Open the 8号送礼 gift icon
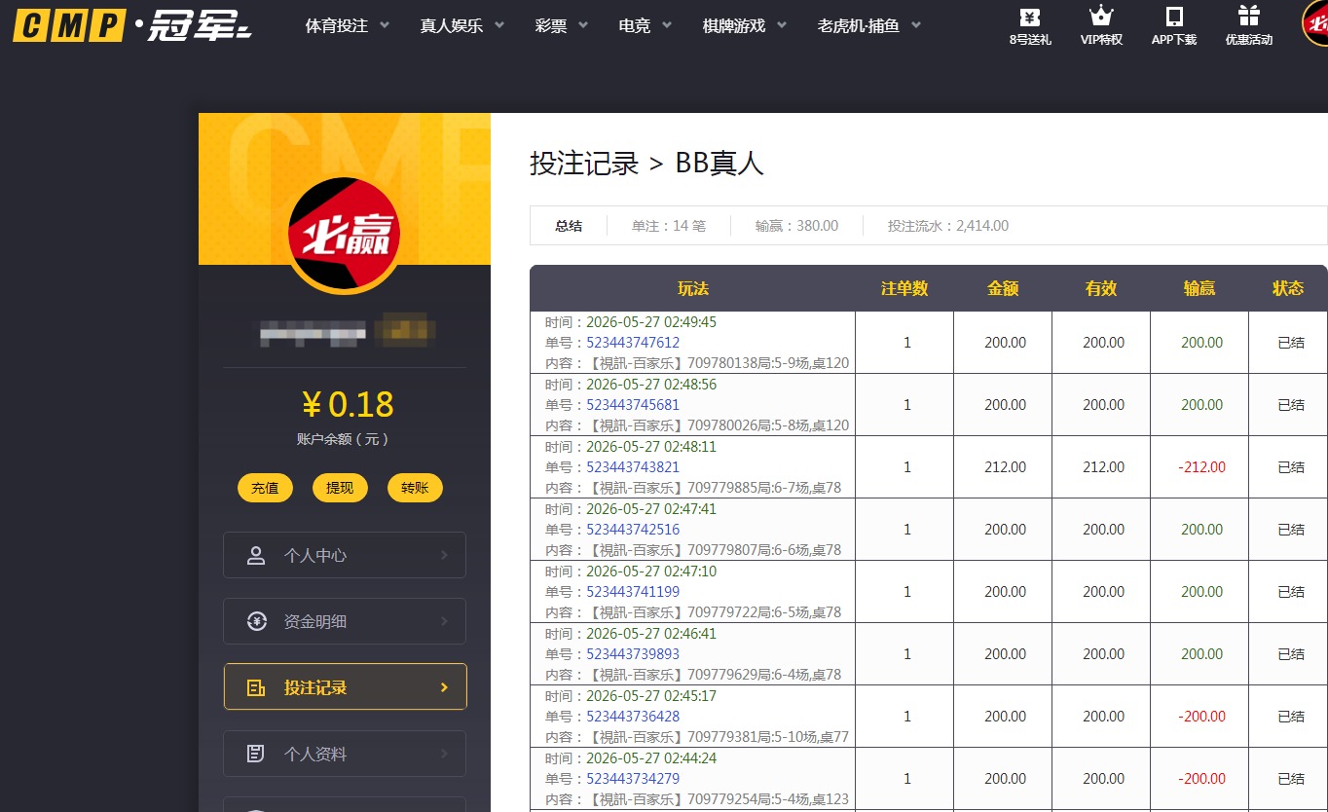 coord(1030,17)
